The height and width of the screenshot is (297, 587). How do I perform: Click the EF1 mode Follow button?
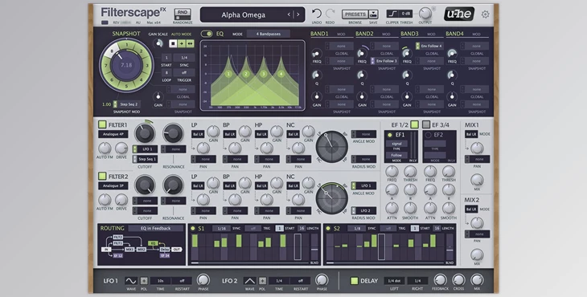click(396, 155)
